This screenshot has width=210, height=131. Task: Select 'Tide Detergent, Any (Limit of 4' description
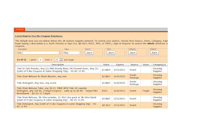(57, 105)
